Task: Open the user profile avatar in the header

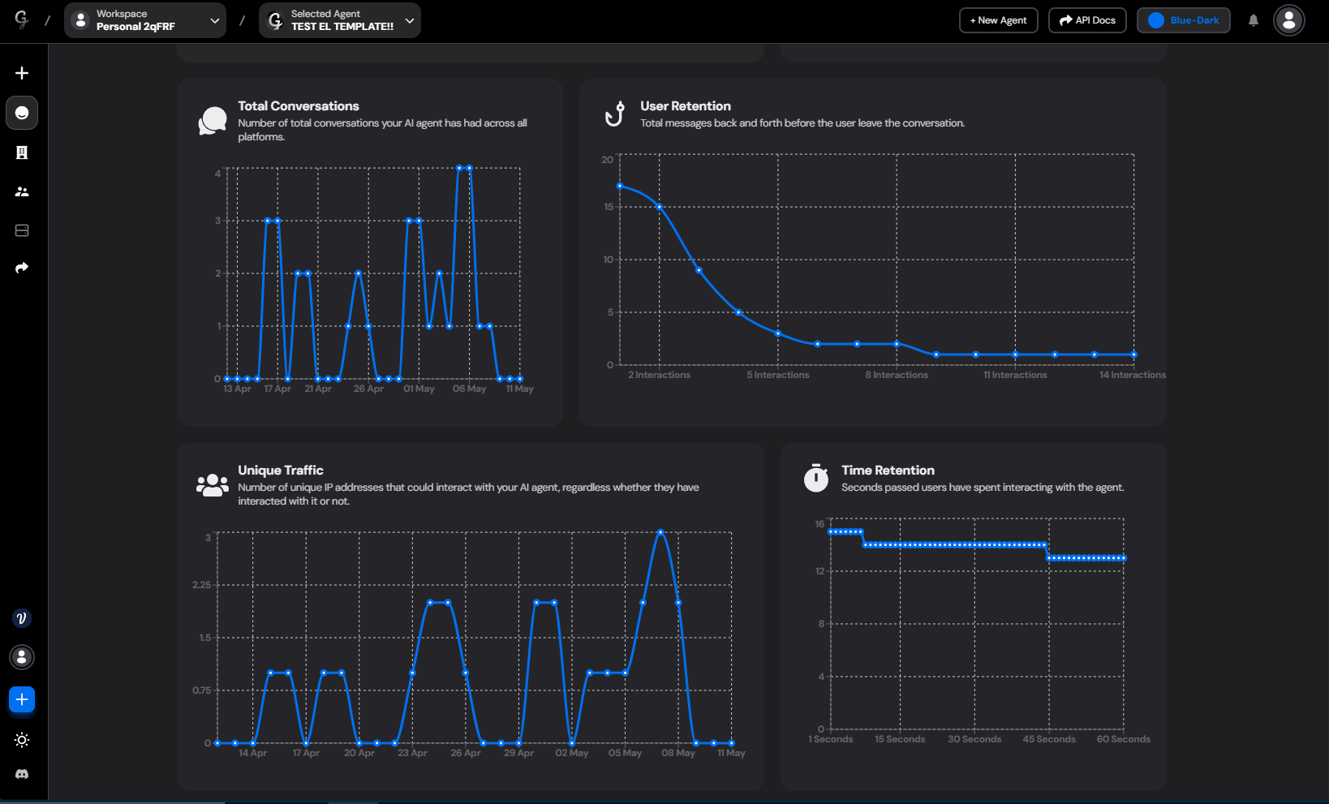Action: pos(1289,20)
